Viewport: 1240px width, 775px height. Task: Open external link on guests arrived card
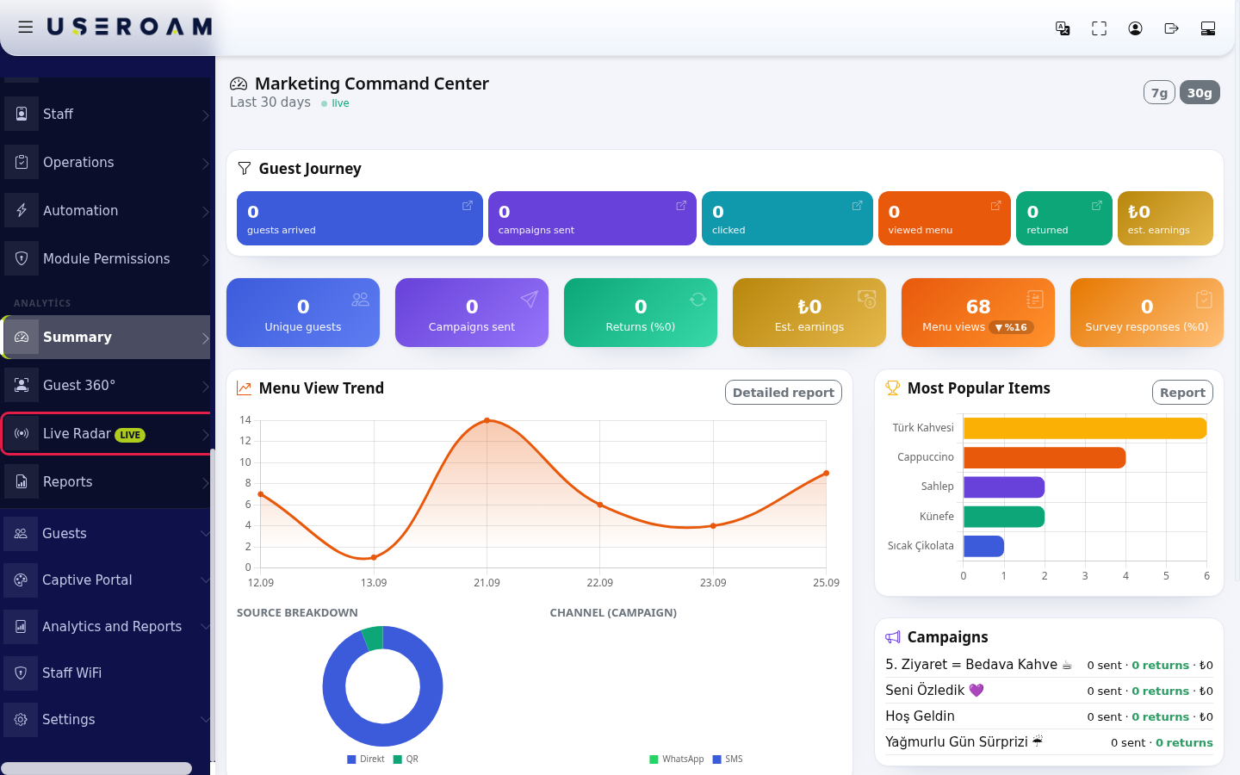(468, 206)
